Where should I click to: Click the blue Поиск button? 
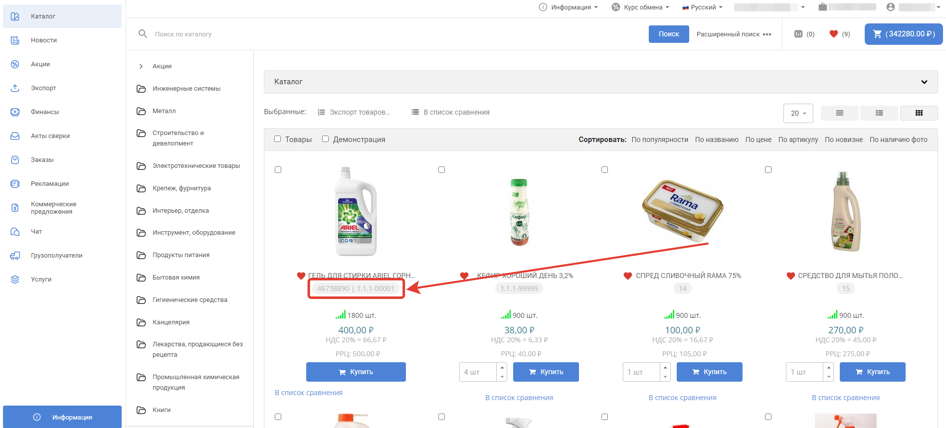pyautogui.click(x=668, y=34)
